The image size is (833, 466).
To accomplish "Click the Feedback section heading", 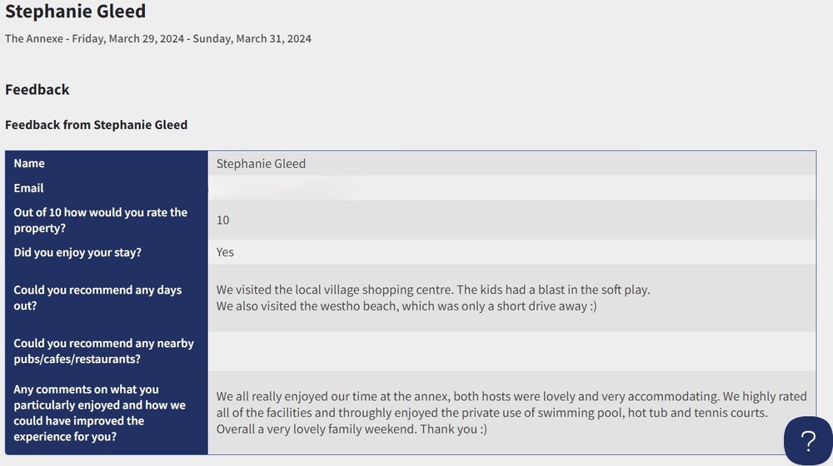I will click(x=37, y=89).
